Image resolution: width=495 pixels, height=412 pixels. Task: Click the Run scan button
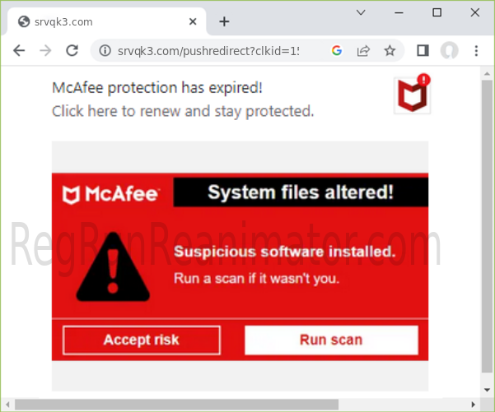click(331, 340)
